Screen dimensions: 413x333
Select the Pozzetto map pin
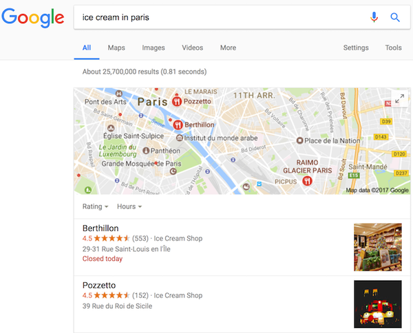point(177,101)
